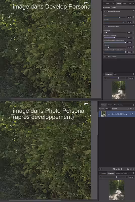The height and width of the screenshot is (202, 135).
Task: Click the live filter hourglass icon
Action: tap(122, 169)
